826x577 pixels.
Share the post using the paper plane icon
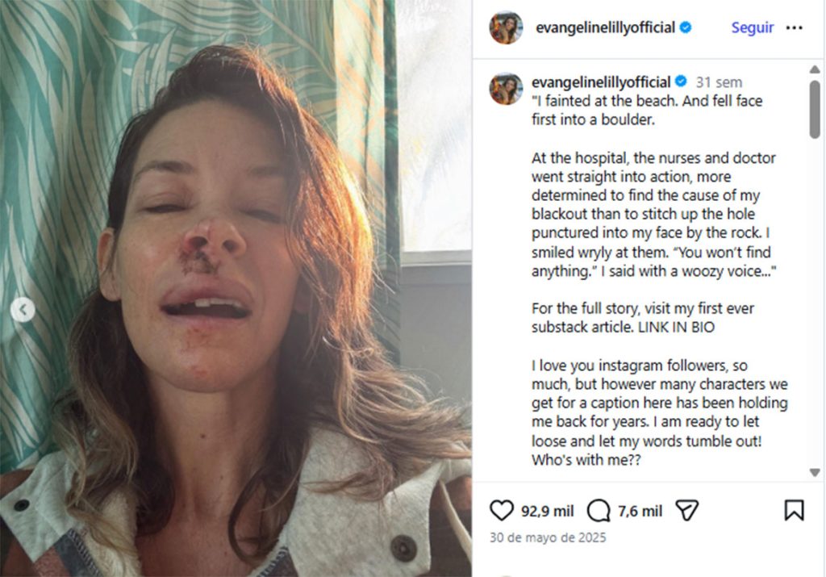[x=686, y=510]
